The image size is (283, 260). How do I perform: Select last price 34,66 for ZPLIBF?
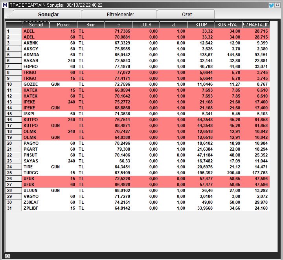(235, 208)
